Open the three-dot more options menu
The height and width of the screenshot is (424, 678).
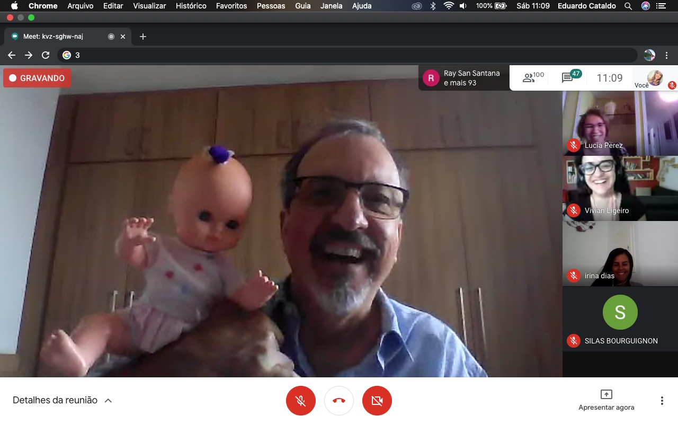pyautogui.click(x=662, y=401)
